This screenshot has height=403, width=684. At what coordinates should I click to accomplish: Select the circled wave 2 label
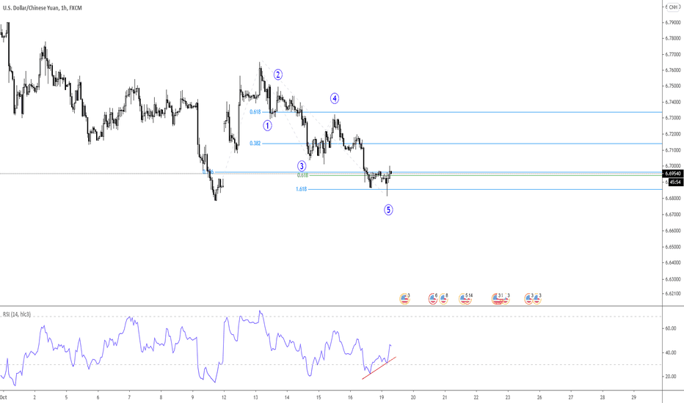coord(278,75)
